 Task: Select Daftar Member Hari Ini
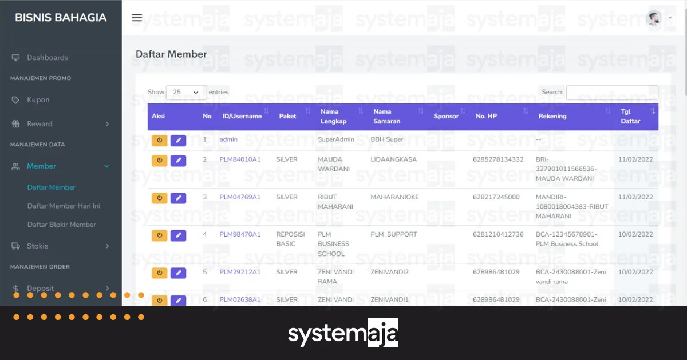(64, 206)
